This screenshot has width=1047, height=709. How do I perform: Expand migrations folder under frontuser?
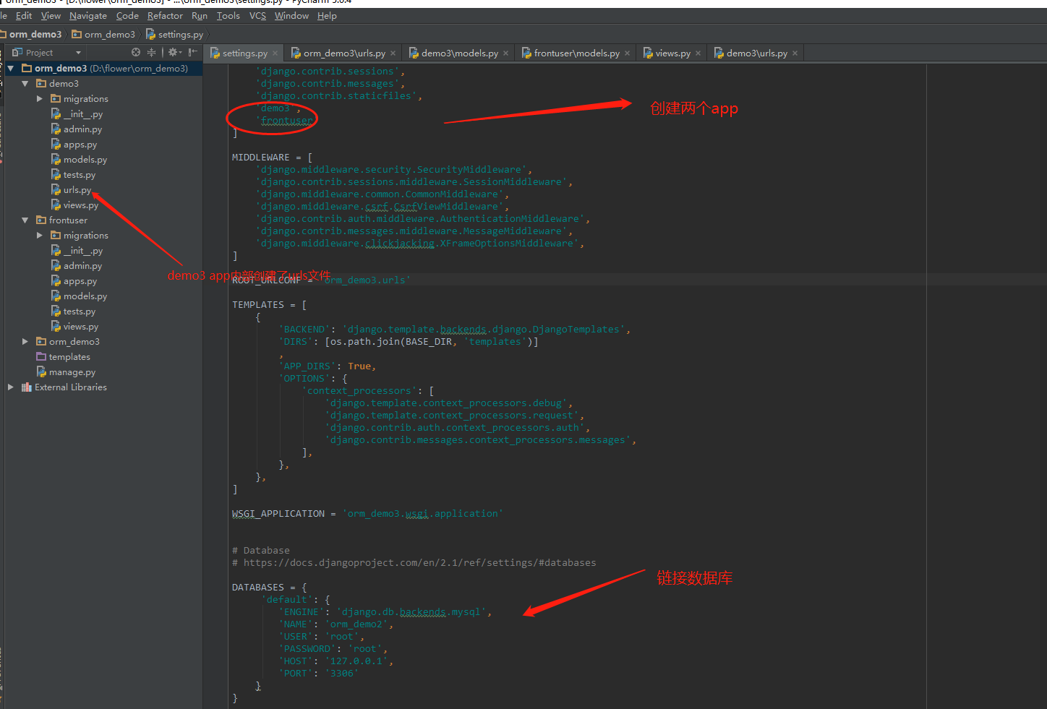(x=40, y=236)
